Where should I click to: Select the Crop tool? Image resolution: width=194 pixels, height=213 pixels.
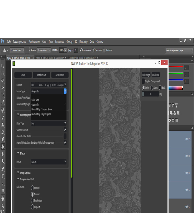(x=3, y=95)
